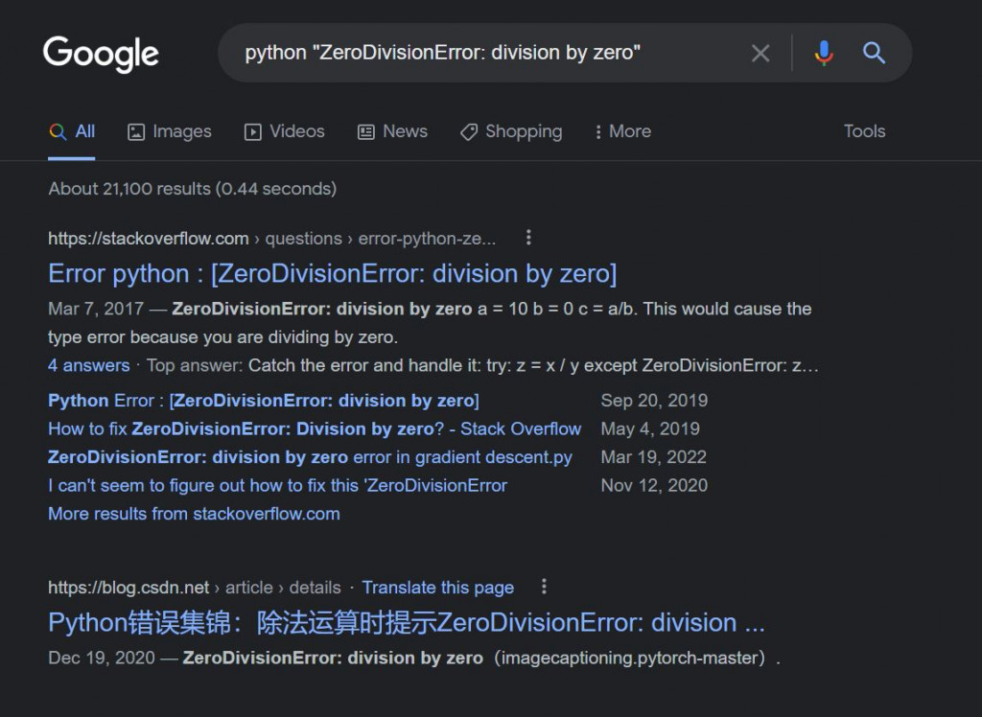Viewport: 982px width, 717px height.
Task: Switch to the News tab
Action: click(x=392, y=131)
